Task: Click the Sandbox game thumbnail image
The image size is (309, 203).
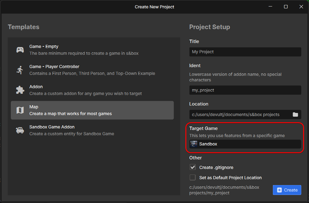Action: click(x=193, y=144)
